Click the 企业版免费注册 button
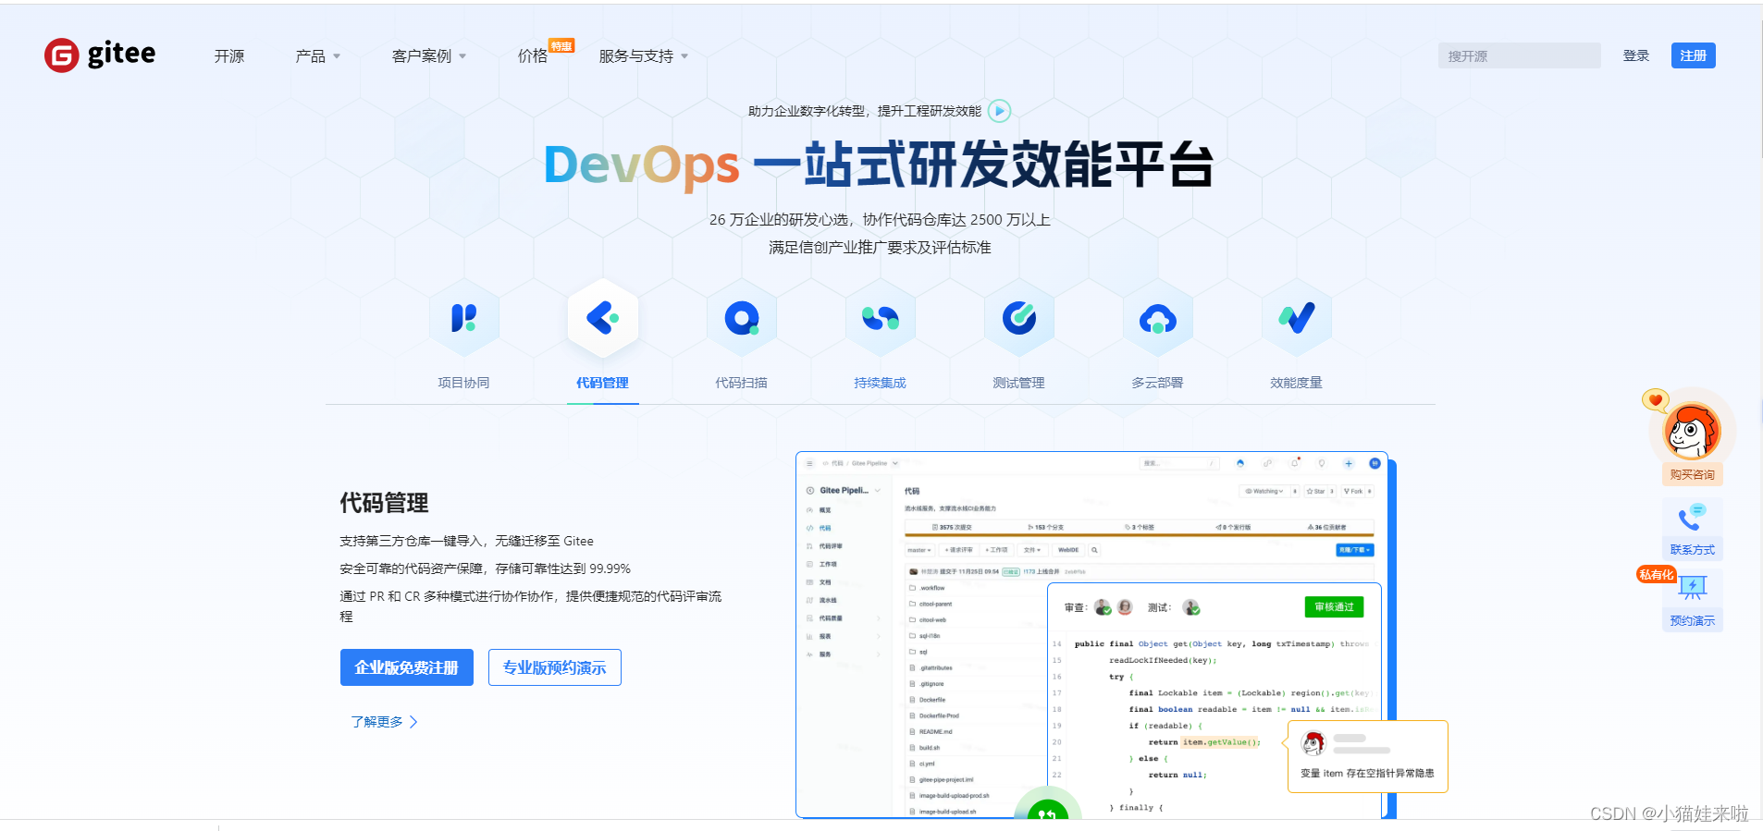This screenshot has height=831, width=1763. coord(407,667)
